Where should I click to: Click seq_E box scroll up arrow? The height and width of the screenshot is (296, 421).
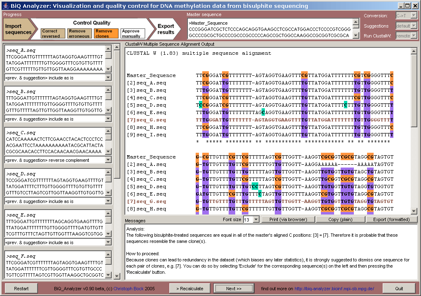click(108, 213)
